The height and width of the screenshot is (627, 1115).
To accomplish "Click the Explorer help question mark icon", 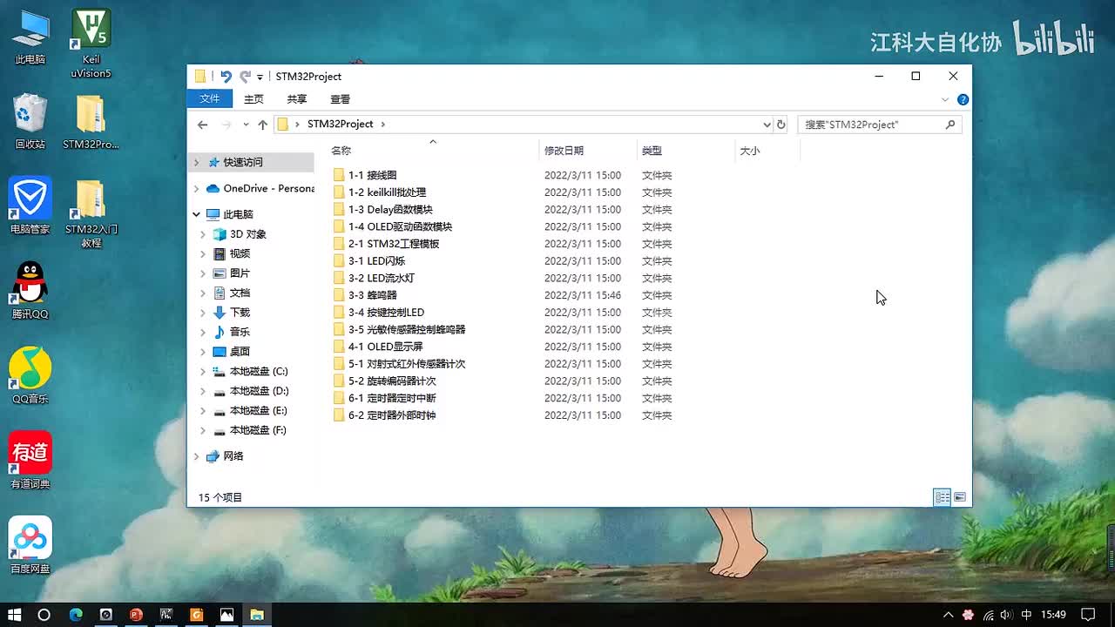I will point(963,99).
